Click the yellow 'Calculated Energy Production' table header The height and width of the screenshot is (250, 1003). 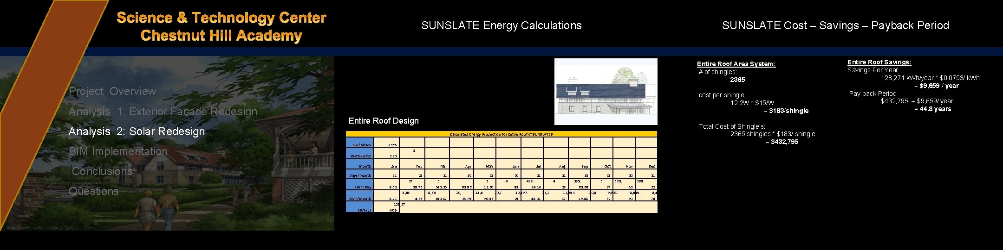tap(501, 134)
